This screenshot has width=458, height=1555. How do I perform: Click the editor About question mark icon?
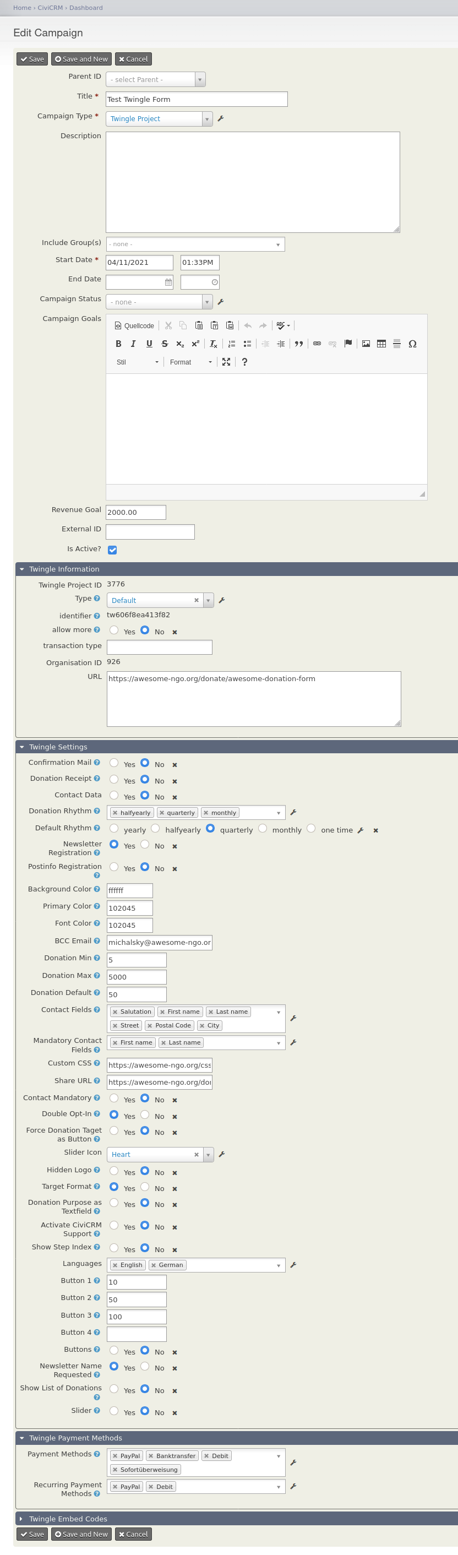244,362
